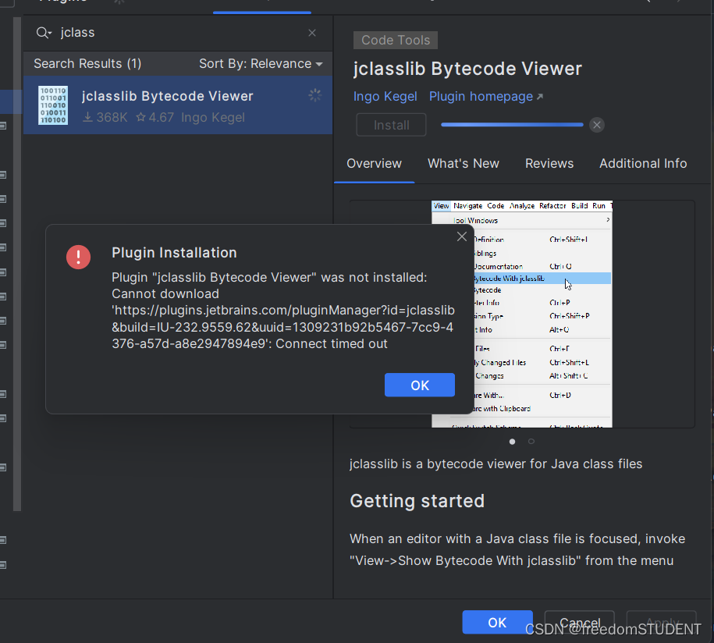Switch to the Reviews tab
The width and height of the screenshot is (714, 643).
pos(549,164)
